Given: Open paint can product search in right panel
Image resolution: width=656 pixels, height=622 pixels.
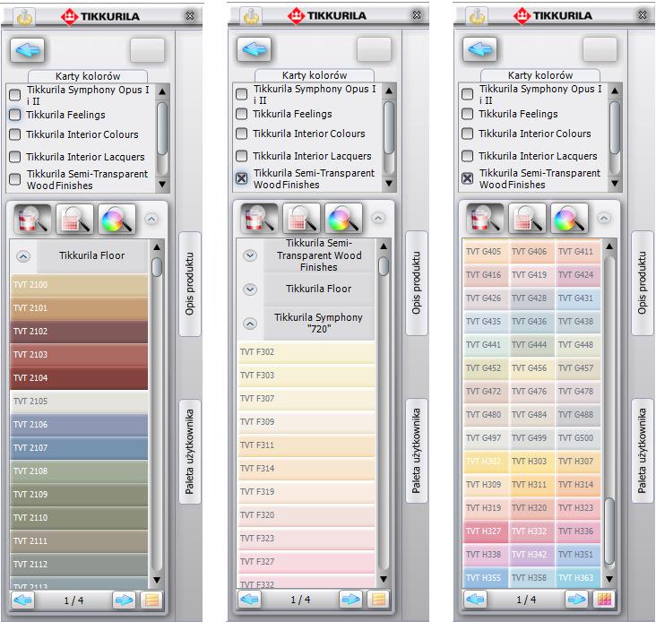Looking at the screenshot, I should pyautogui.click(x=486, y=218).
